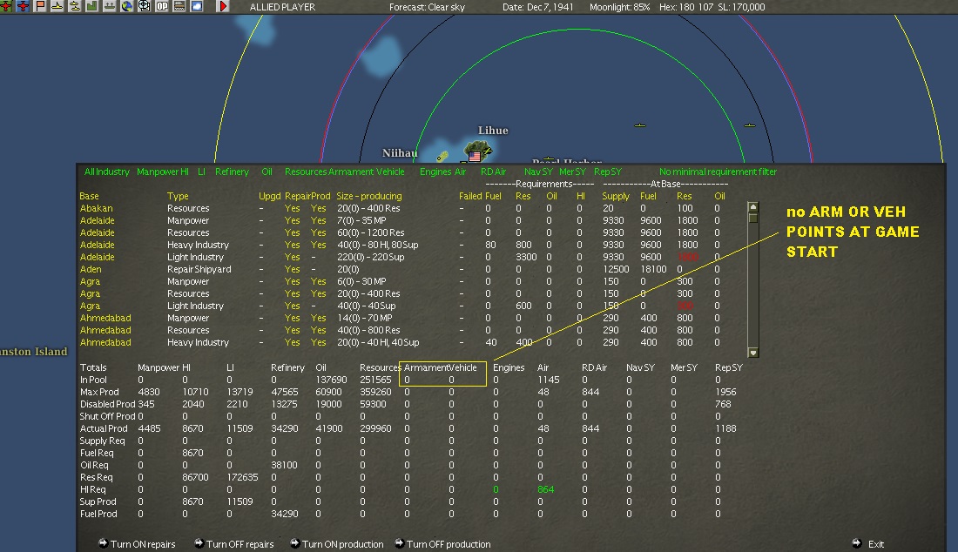
Task: Filter list by Nav SY
Action: click(x=538, y=172)
